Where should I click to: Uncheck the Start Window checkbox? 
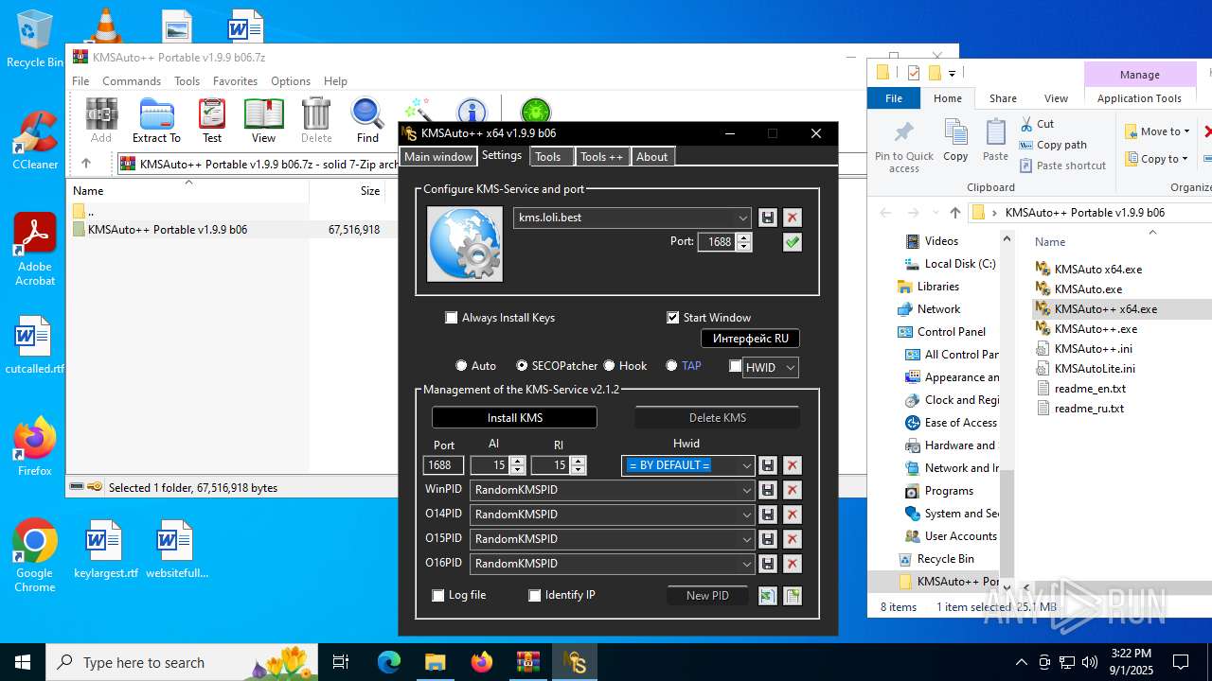(673, 318)
